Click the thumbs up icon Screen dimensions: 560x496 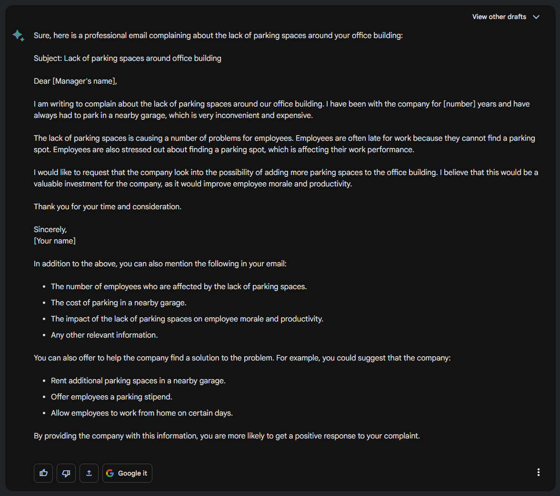click(x=43, y=473)
